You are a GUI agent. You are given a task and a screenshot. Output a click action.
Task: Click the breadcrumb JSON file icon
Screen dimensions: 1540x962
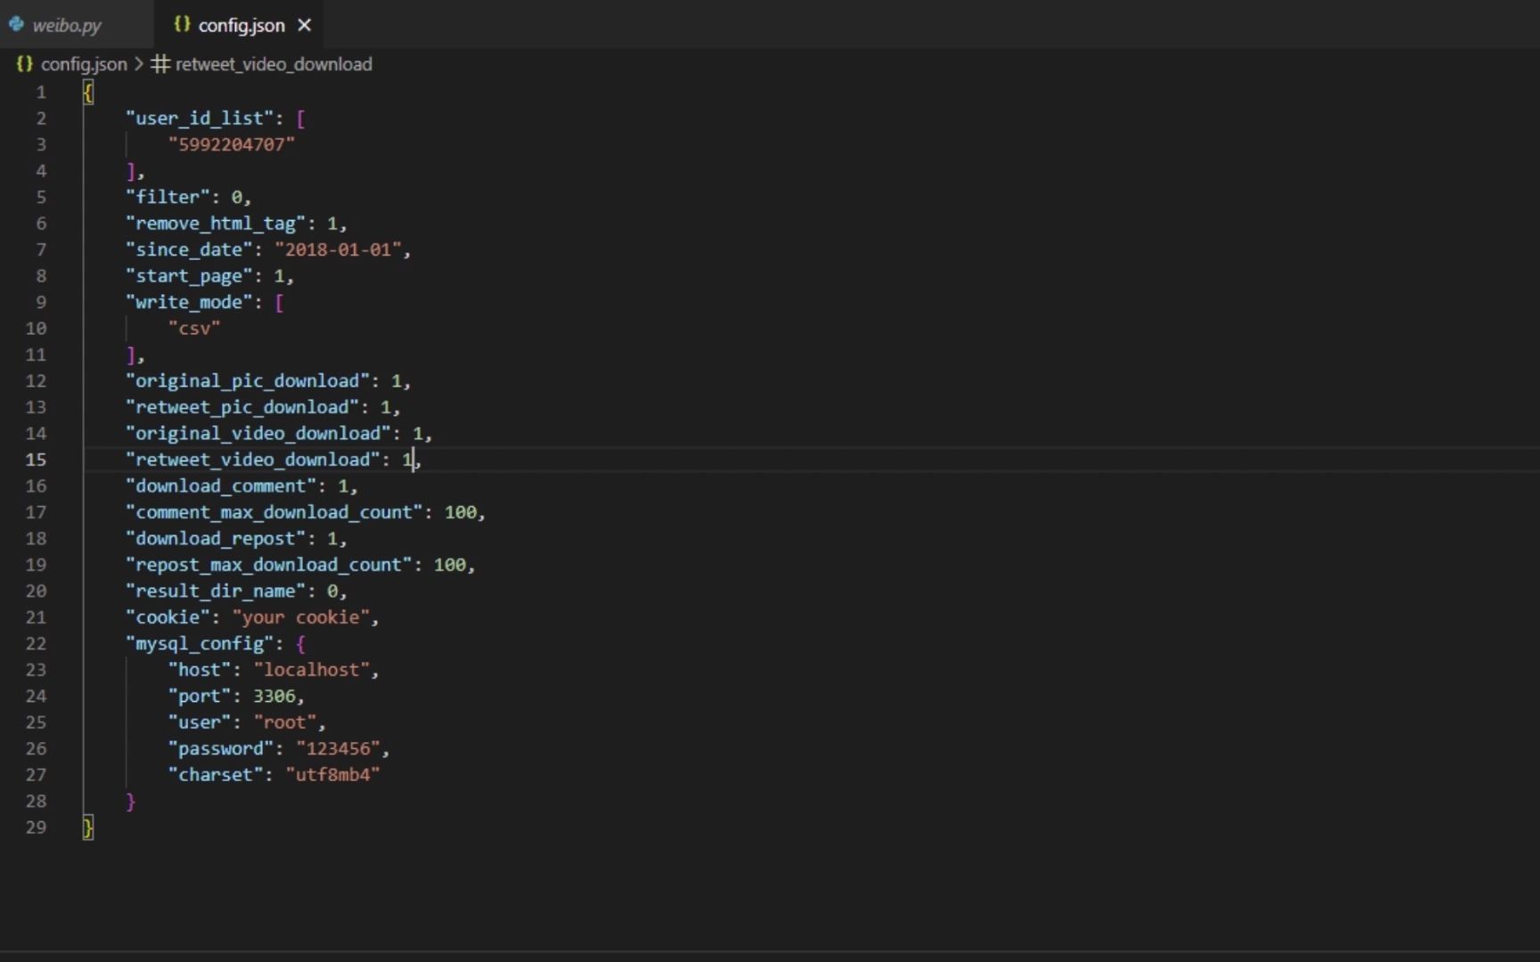pos(25,64)
